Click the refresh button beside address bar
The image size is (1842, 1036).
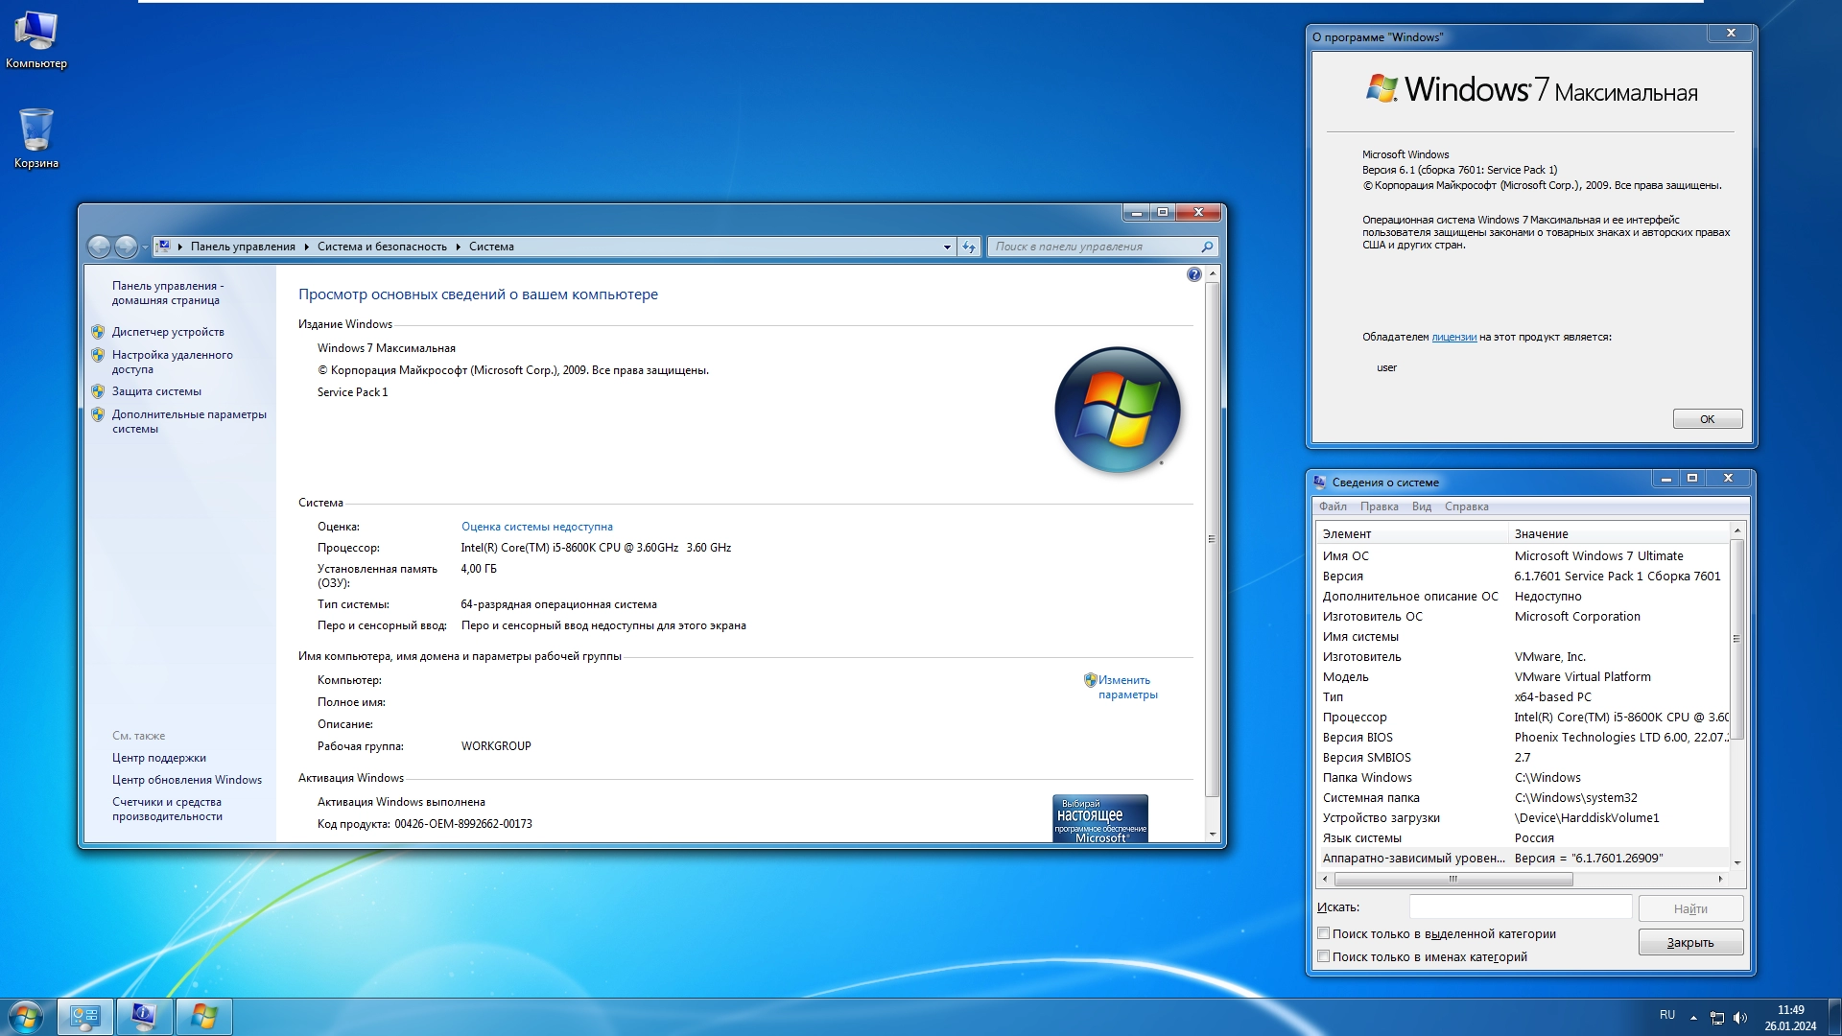pos(969,247)
